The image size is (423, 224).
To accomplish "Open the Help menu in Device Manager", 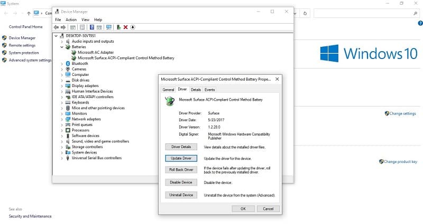I will click(x=98, y=20).
